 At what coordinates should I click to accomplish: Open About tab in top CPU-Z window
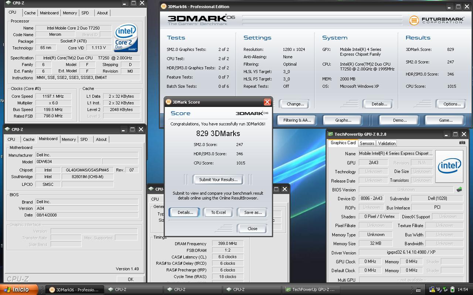point(102,13)
